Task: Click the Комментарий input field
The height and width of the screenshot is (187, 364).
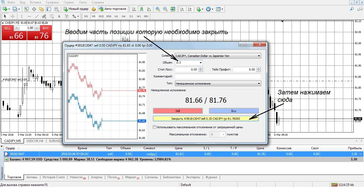Action: (x=218, y=76)
